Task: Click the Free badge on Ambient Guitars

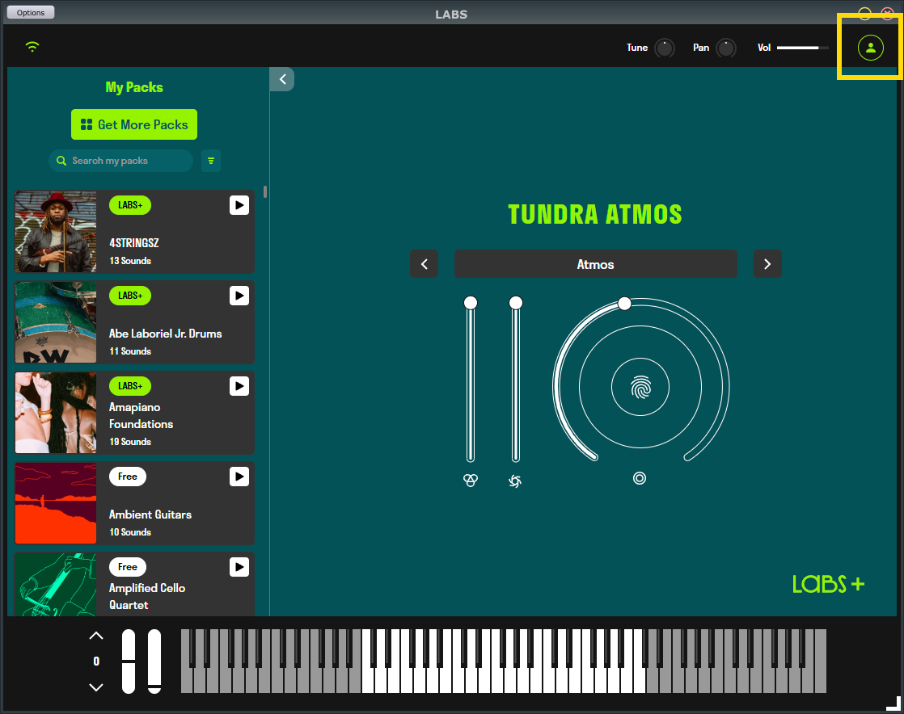Action: [x=128, y=477]
